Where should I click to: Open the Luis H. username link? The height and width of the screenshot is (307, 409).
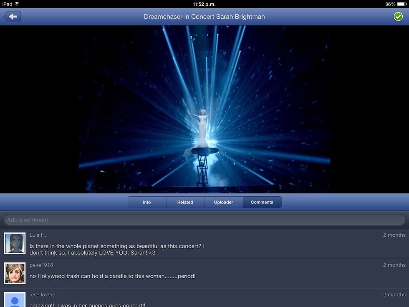(x=38, y=235)
